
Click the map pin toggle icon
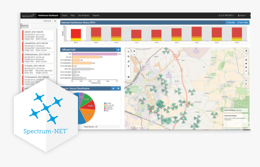(246, 51)
